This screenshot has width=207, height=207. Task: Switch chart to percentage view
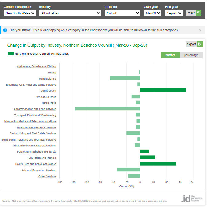[x=191, y=55]
